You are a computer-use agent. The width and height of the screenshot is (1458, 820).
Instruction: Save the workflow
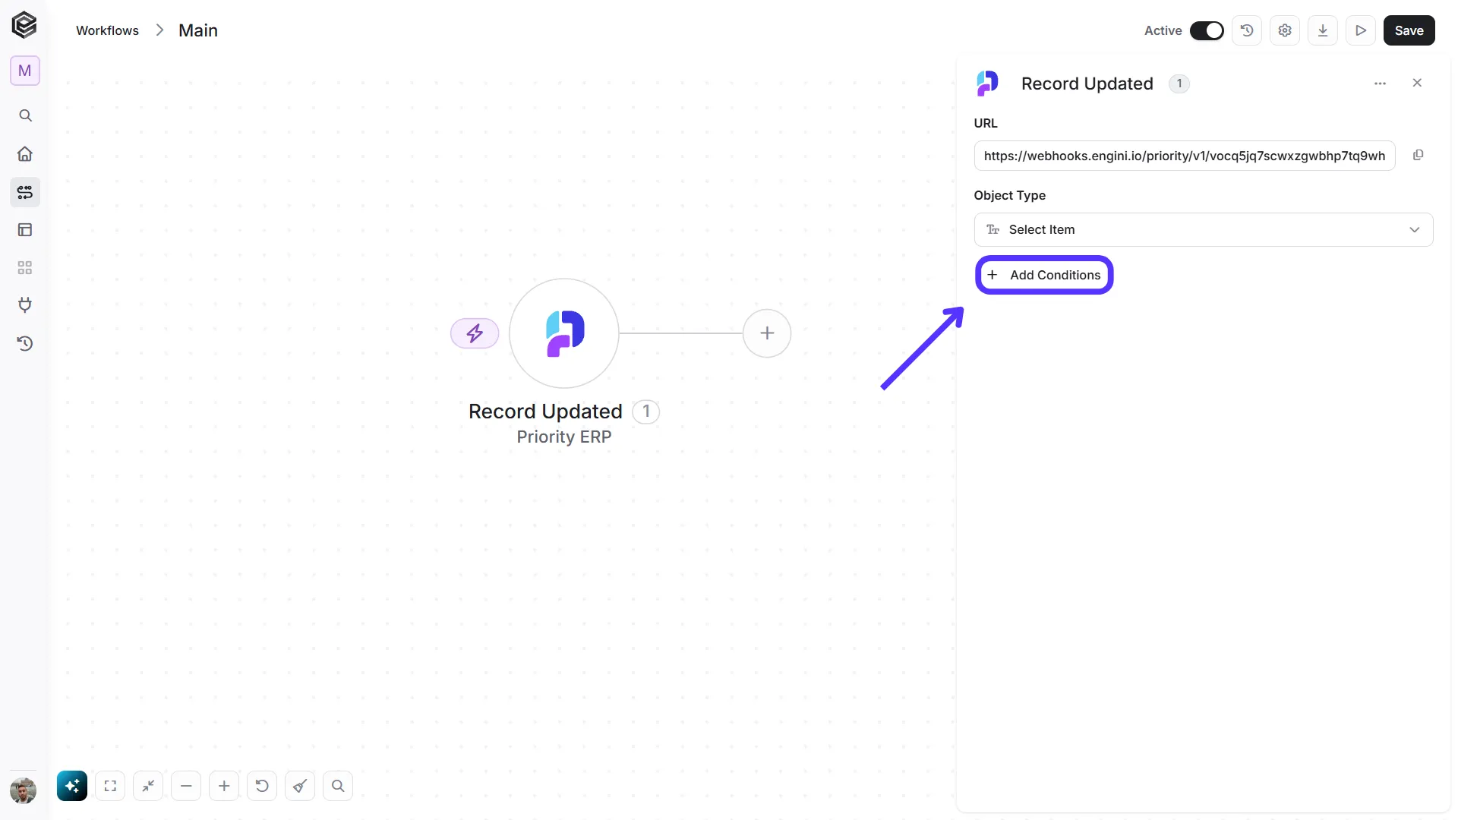(x=1409, y=30)
